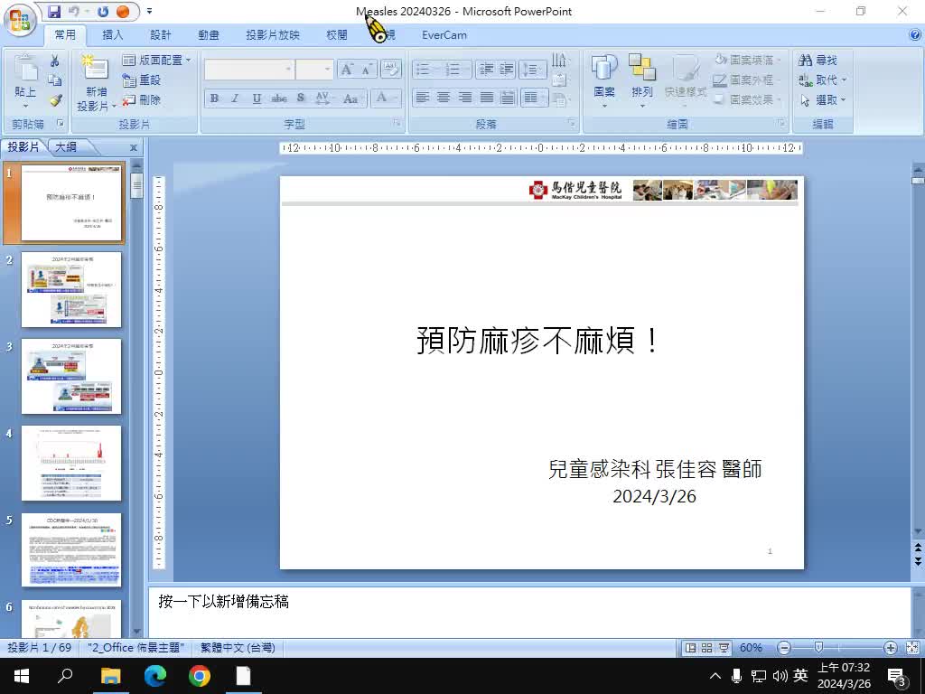Switch to normal view in status bar
Screen dimensions: 925x694
pos(691,648)
